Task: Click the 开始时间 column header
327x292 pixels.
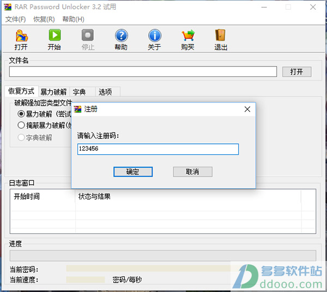Action: pos(43,196)
